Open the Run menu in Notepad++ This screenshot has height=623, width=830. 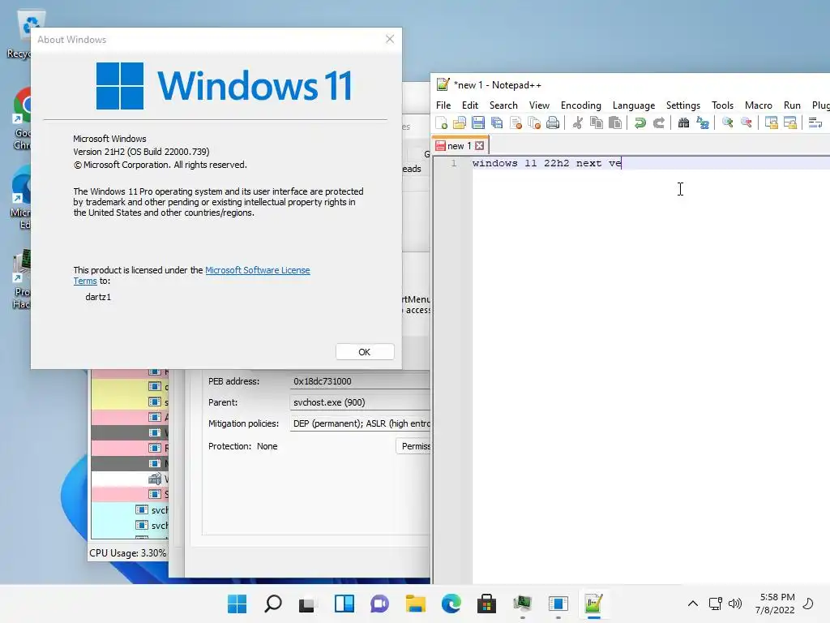pyautogui.click(x=792, y=105)
